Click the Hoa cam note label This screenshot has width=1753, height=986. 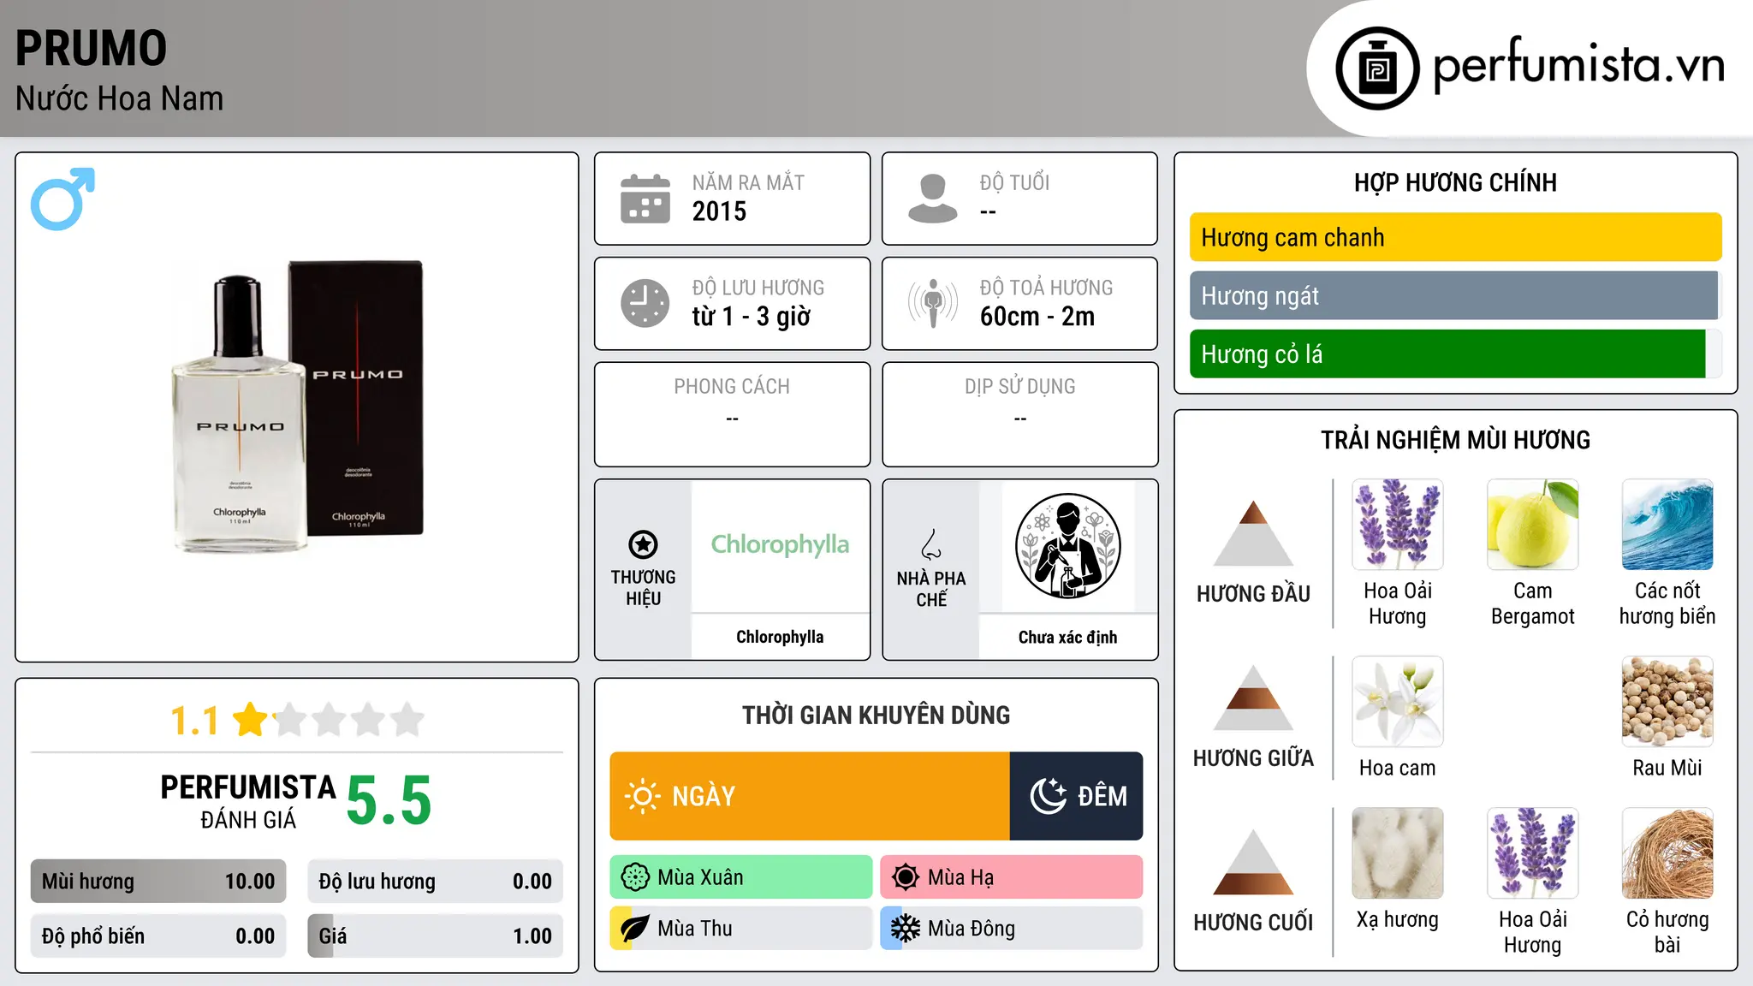(1398, 768)
